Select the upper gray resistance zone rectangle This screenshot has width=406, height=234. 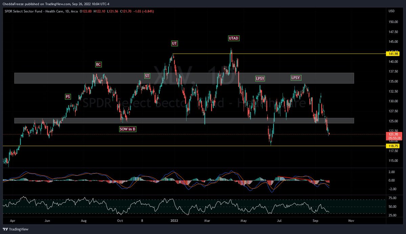[x=184, y=78]
